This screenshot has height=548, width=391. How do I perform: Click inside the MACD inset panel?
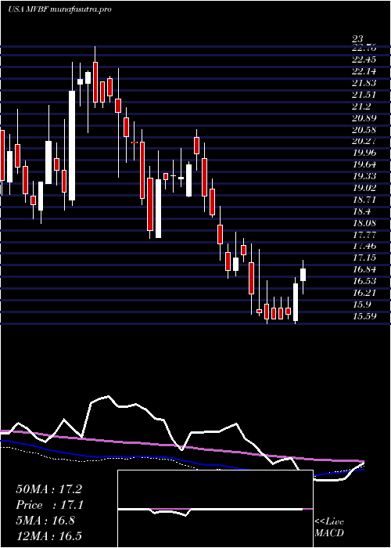pos(215,509)
